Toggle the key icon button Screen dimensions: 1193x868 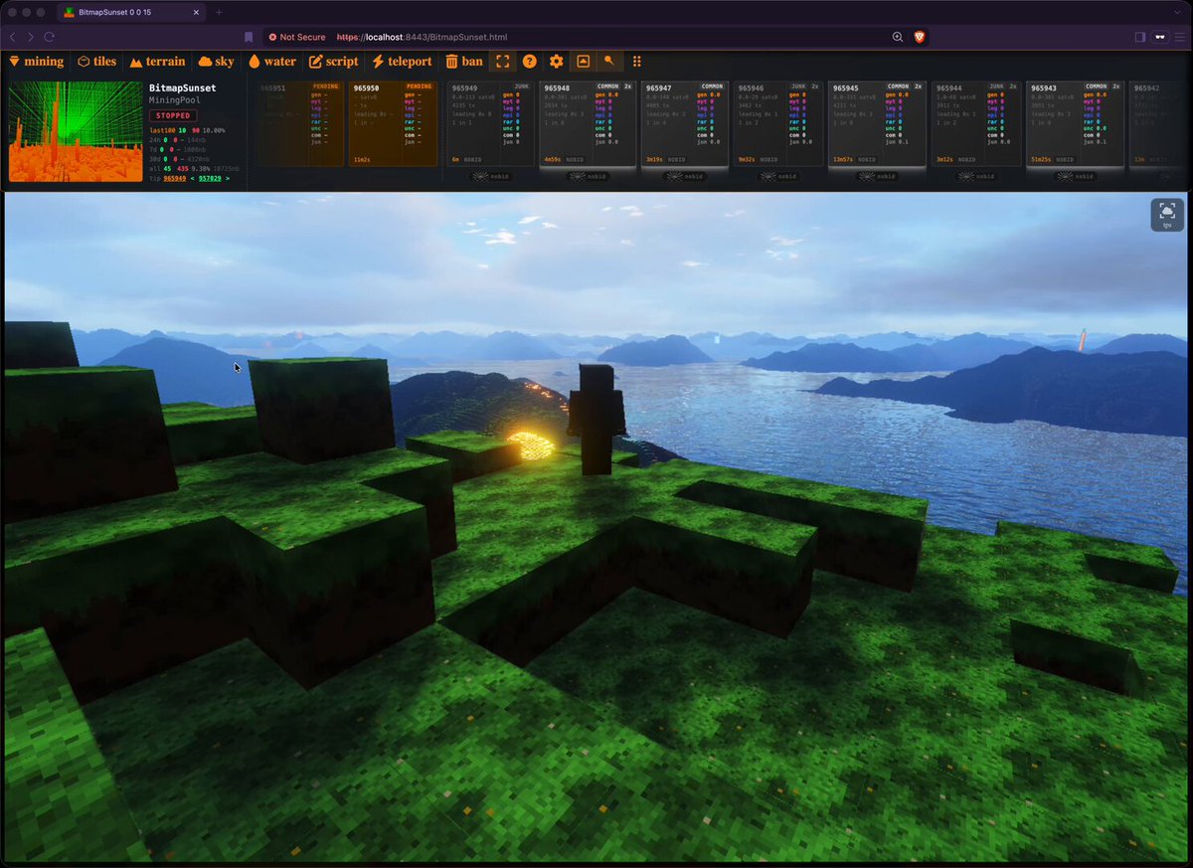[609, 62]
